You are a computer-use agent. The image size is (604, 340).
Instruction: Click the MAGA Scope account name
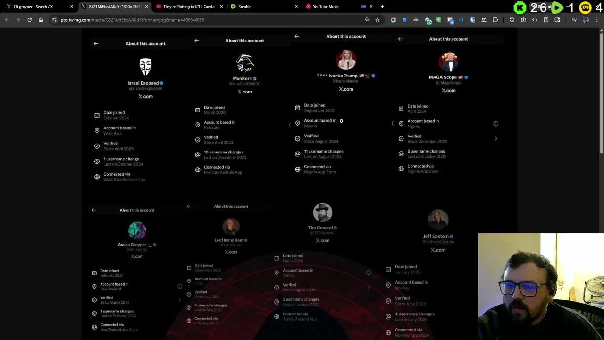[443, 77]
